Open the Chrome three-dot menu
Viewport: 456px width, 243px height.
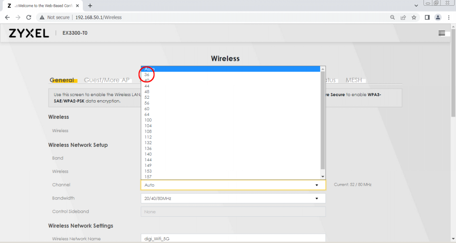(x=448, y=17)
